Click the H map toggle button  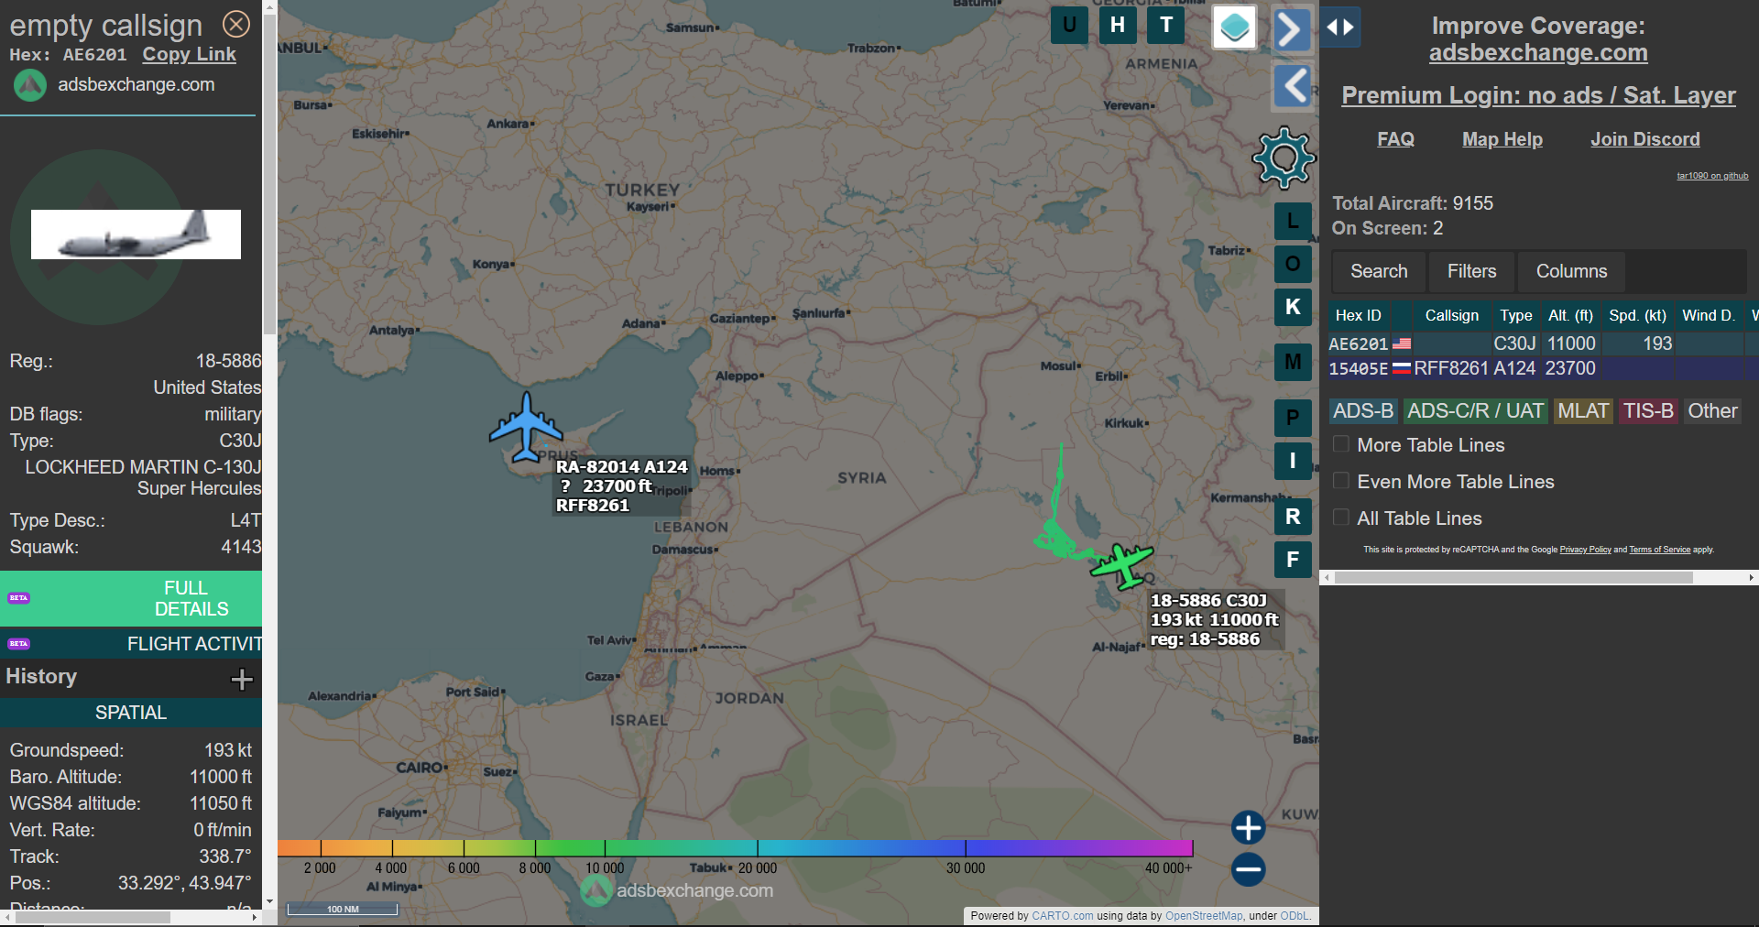pos(1118,25)
